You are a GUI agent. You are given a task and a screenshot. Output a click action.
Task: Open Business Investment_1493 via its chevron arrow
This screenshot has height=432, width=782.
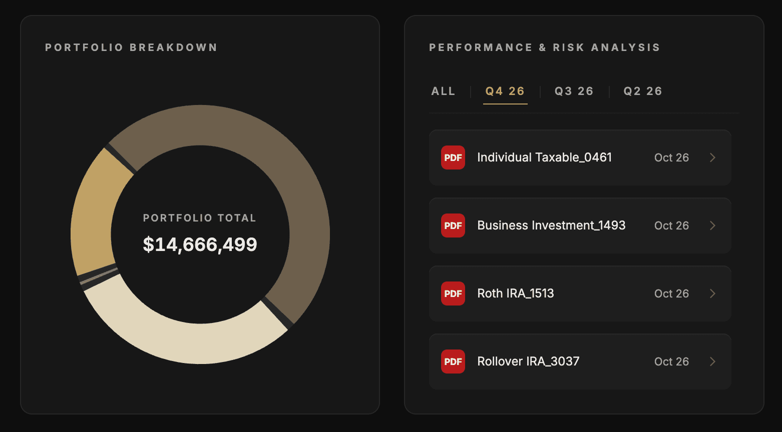(712, 225)
